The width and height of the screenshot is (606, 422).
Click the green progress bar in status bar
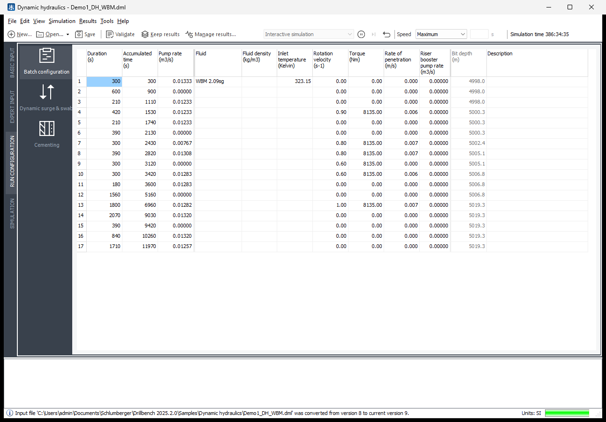(567, 413)
